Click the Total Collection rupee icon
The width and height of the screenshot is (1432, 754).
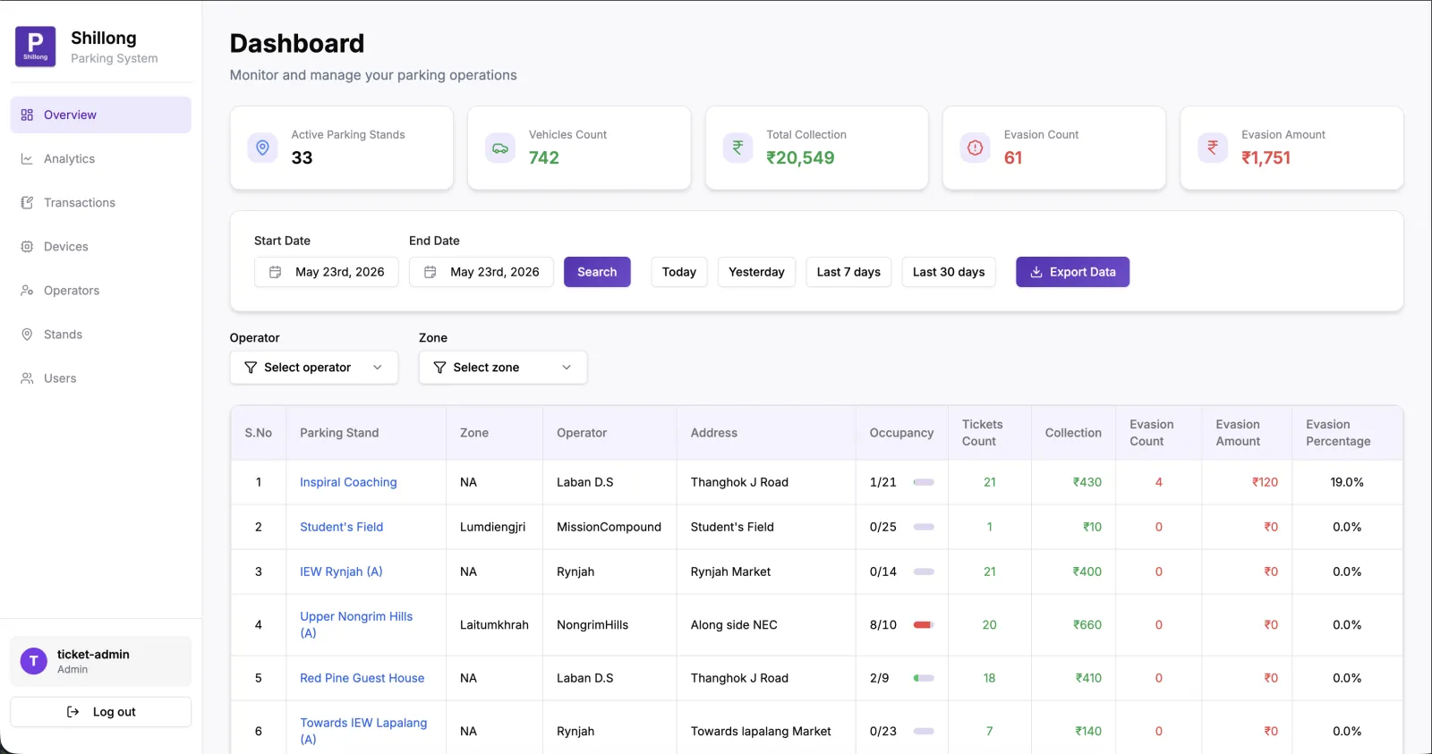tap(737, 148)
